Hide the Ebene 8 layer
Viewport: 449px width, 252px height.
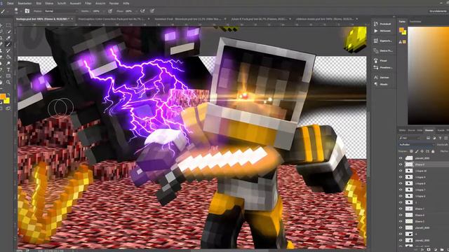(x=401, y=164)
